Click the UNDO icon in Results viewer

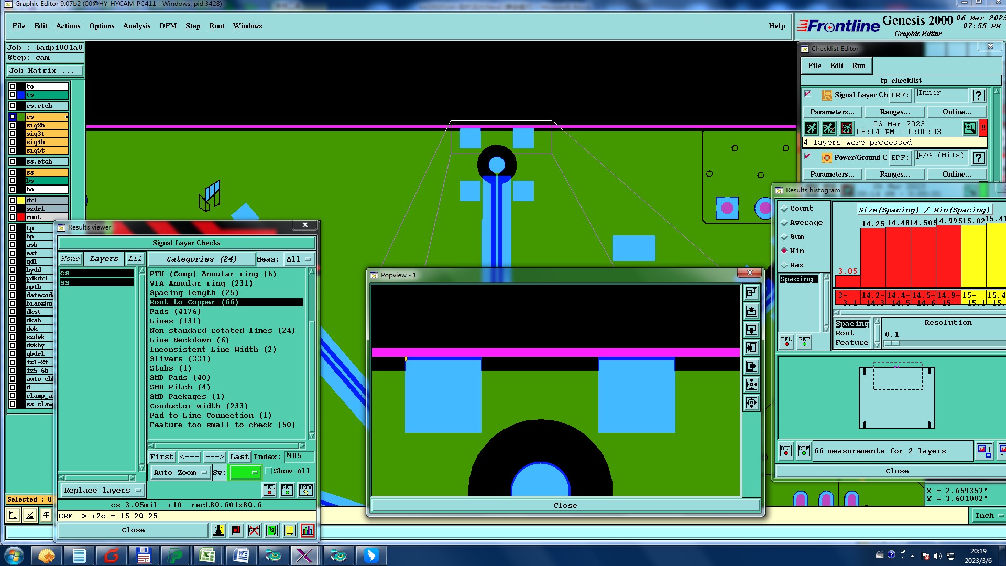(x=306, y=489)
